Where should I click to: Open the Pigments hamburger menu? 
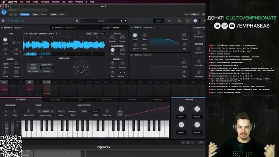(3, 21)
